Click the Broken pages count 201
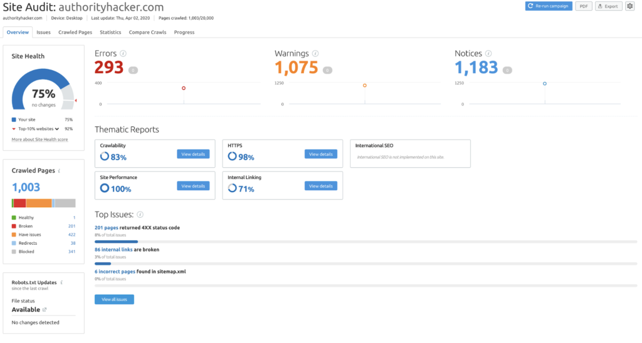 coord(71,226)
